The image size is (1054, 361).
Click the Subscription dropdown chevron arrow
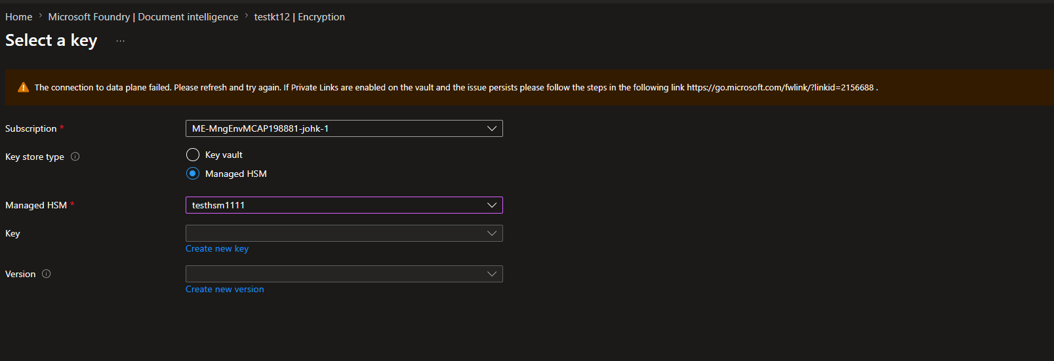[492, 128]
